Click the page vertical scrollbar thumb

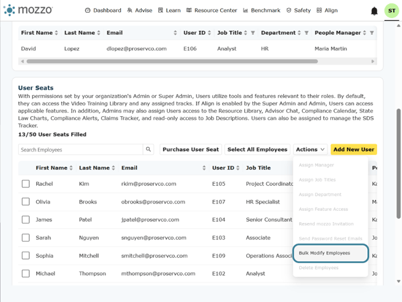399,164
